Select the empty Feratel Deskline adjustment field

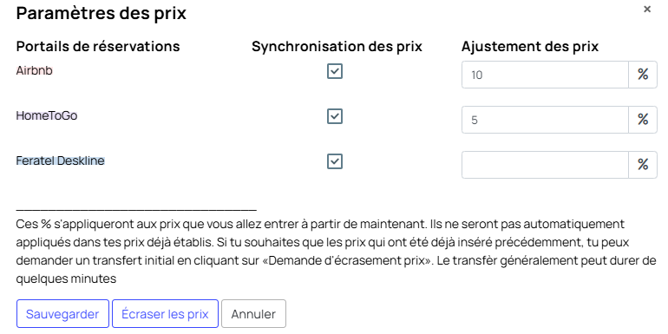coord(545,165)
